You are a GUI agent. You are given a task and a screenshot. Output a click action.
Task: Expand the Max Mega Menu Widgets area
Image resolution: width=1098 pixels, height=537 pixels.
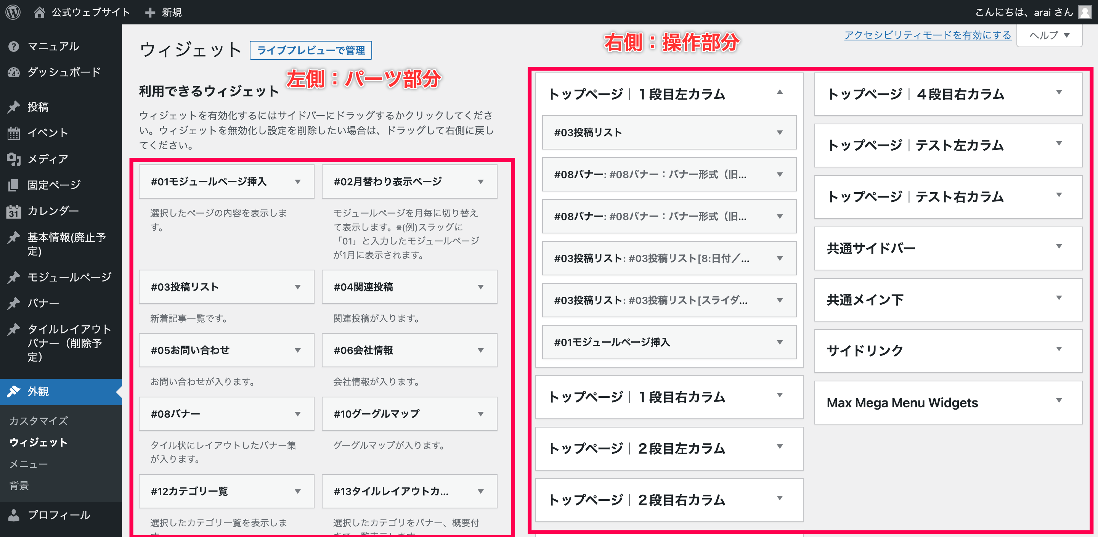pos(1059,400)
